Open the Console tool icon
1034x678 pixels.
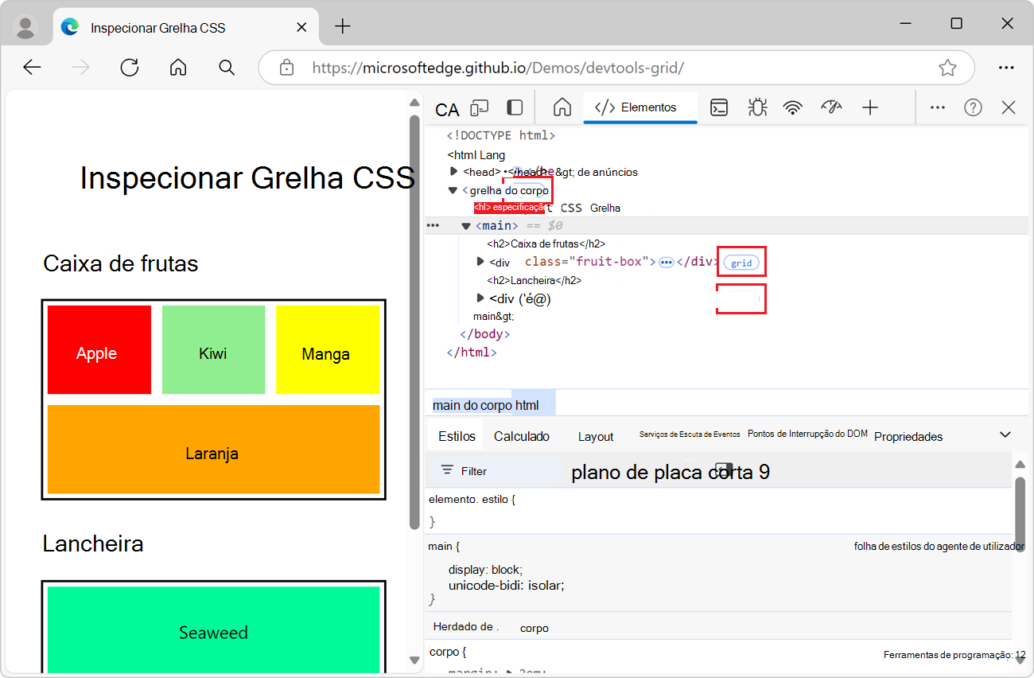[719, 107]
